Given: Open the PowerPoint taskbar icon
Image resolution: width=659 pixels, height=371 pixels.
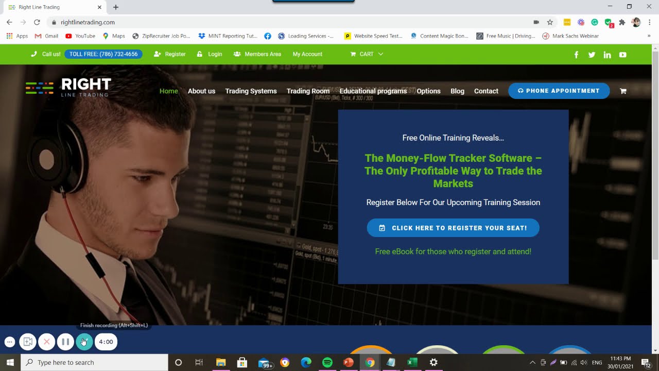Looking at the screenshot, I should click(x=349, y=362).
